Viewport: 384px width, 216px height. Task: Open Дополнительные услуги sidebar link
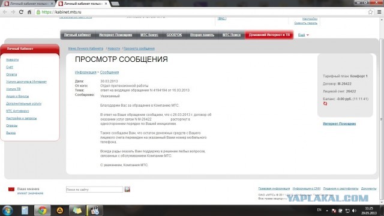(24, 104)
